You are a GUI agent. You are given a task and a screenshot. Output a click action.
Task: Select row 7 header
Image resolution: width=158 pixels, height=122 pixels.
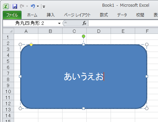pos(8,73)
